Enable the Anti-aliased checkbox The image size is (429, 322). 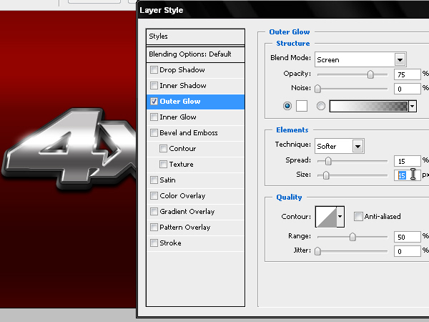358,216
